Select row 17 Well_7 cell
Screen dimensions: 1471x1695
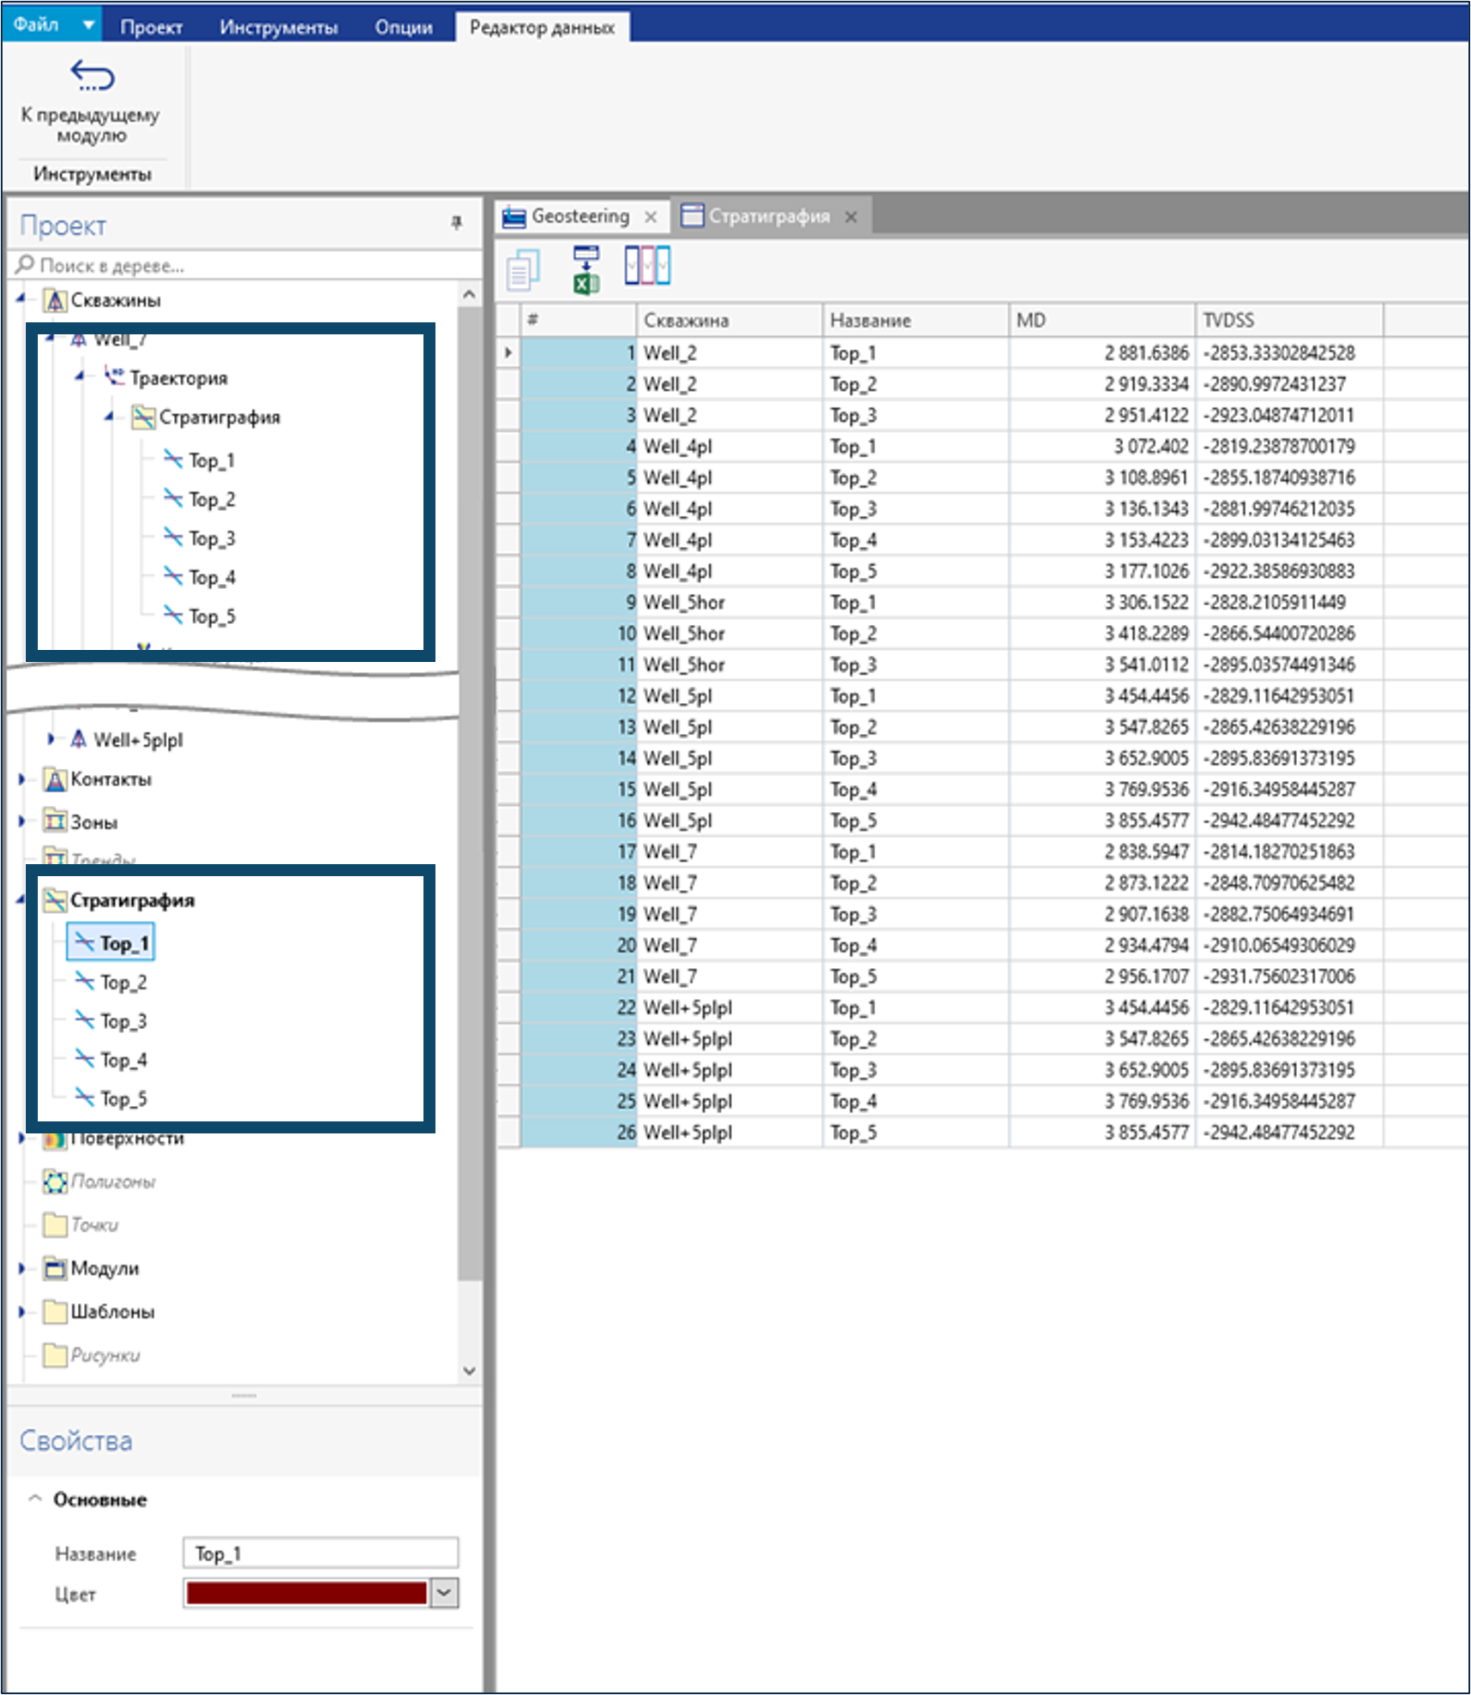tap(729, 852)
